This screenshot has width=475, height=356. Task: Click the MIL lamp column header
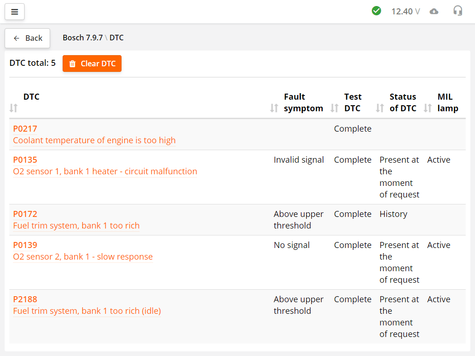point(447,102)
